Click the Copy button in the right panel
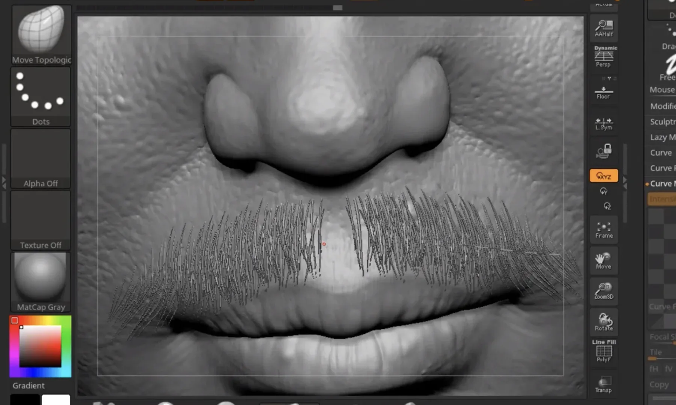Screen dimensions: 676x405 (659, 384)
